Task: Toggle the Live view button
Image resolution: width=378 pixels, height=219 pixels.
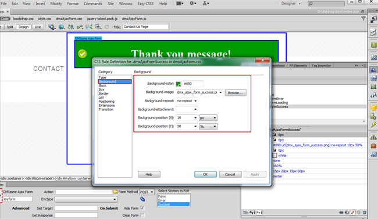Action: point(38,27)
